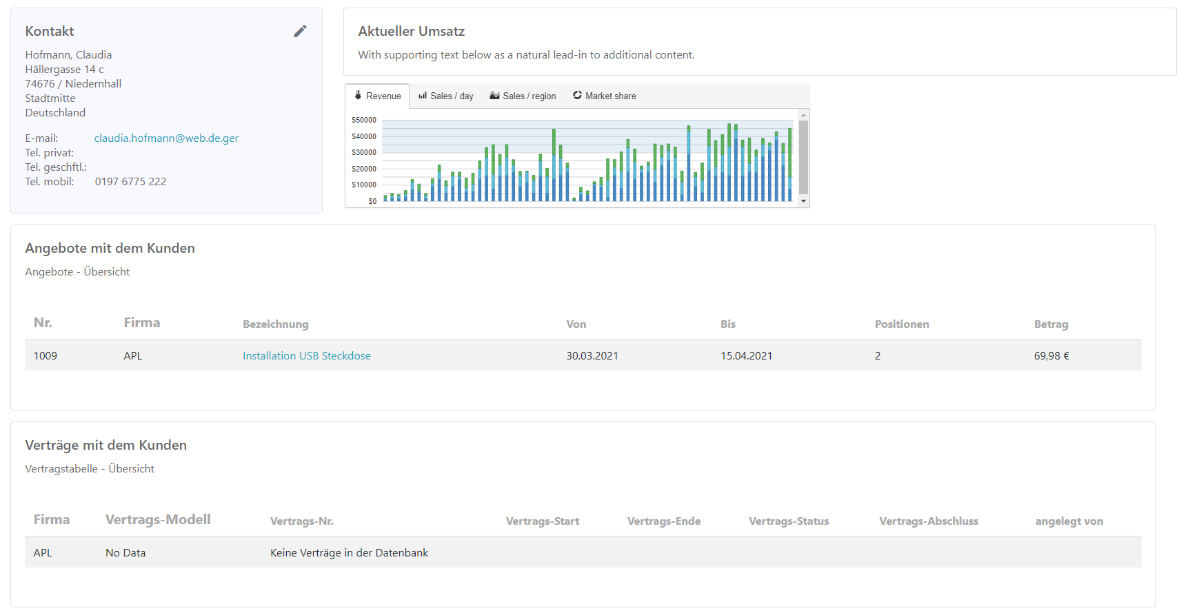
Task: Click the chart's vertical scrollbar thumb
Action: (803, 157)
